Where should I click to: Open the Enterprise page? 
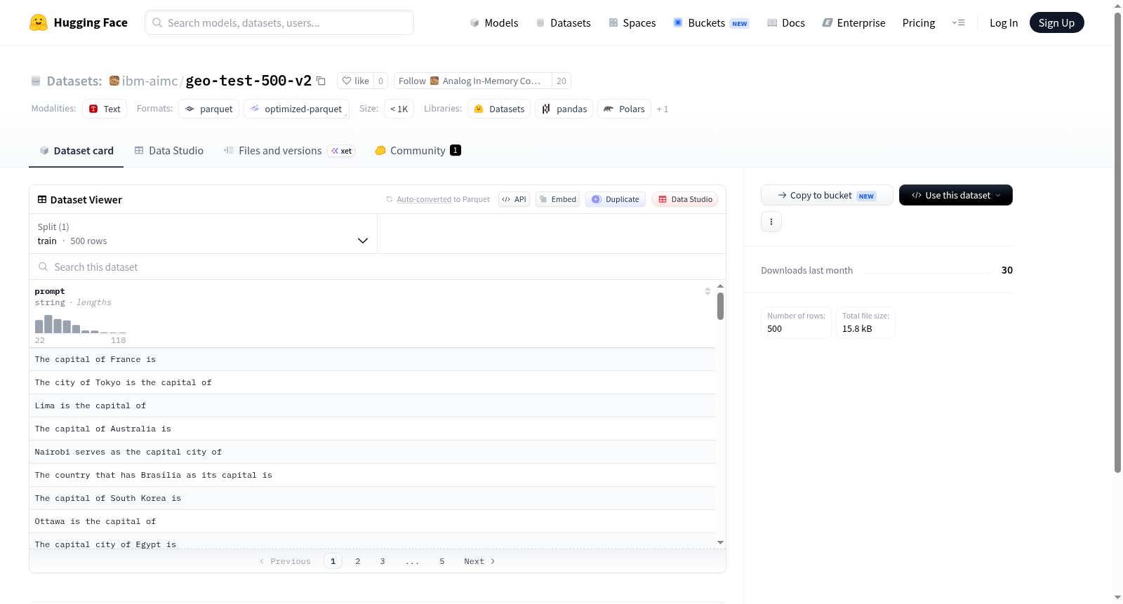click(x=853, y=22)
